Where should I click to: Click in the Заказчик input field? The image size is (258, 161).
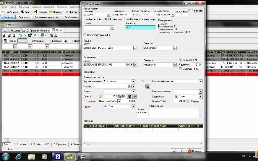point(140,28)
